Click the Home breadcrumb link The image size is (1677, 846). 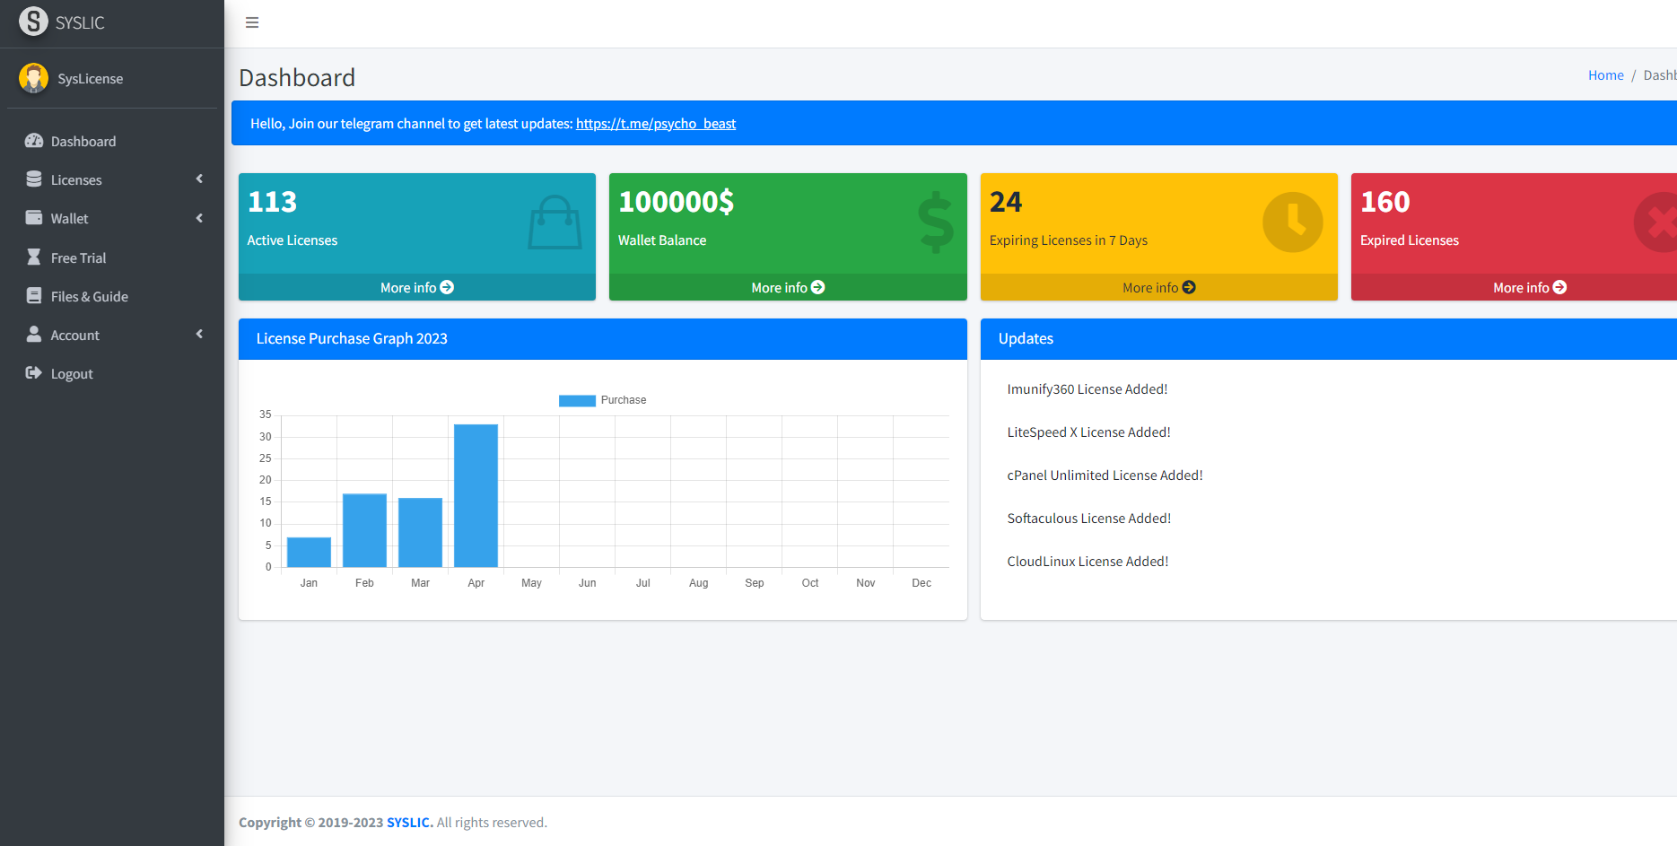pyautogui.click(x=1605, y=75)
